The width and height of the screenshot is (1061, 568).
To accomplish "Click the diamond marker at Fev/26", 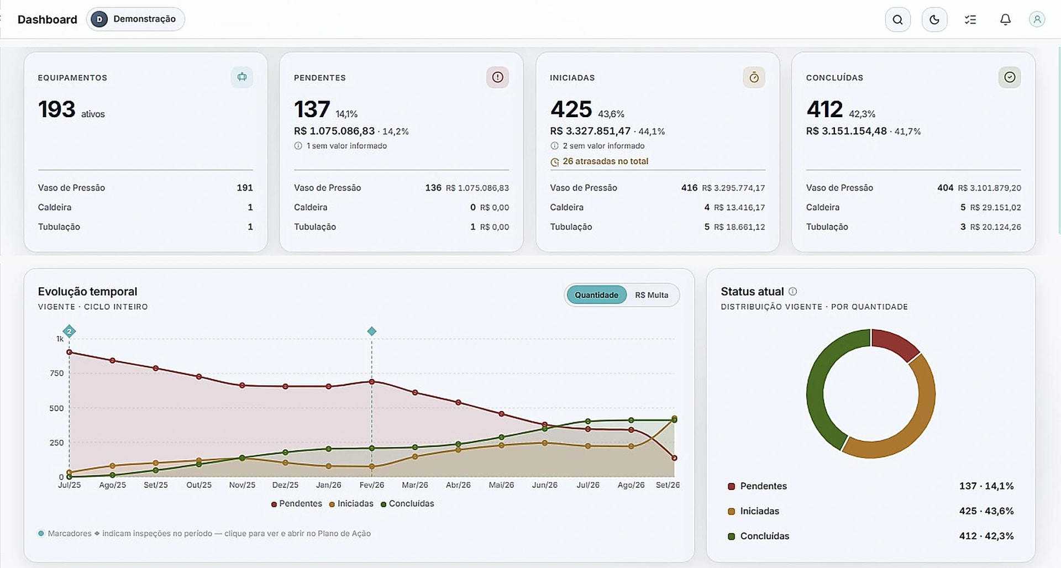I will [x=372, y=332].
